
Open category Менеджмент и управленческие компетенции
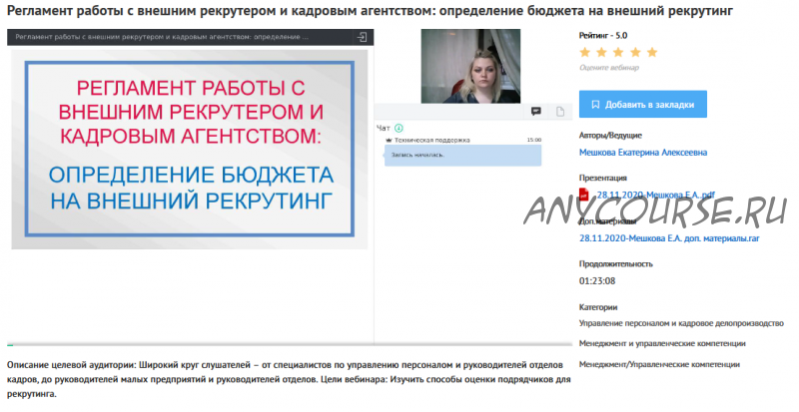click(662, 344)
